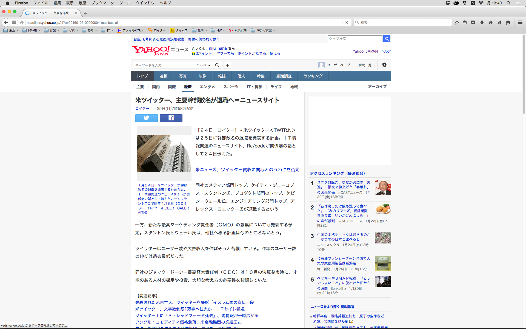This screenshot has width=526, height=329.
Task: Open link about Twitter acquisition rumor denial
Action: (247, 170)
